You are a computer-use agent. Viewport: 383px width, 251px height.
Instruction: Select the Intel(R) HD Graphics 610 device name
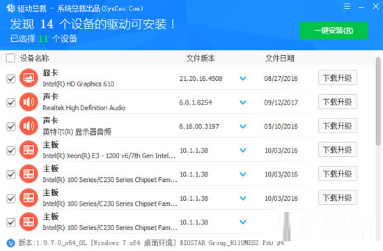coord(78,84)
